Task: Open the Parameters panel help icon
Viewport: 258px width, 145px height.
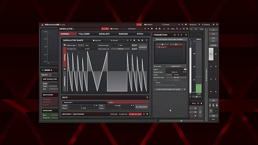Action: (x=186, y=35)
